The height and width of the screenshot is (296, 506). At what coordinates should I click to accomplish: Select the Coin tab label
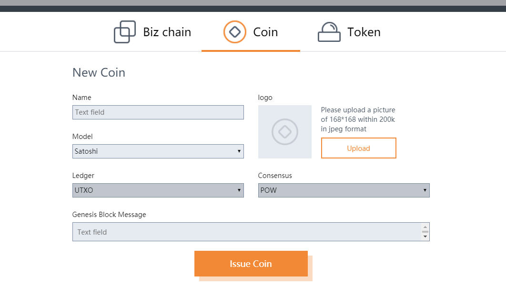click(x=265, y=32)
